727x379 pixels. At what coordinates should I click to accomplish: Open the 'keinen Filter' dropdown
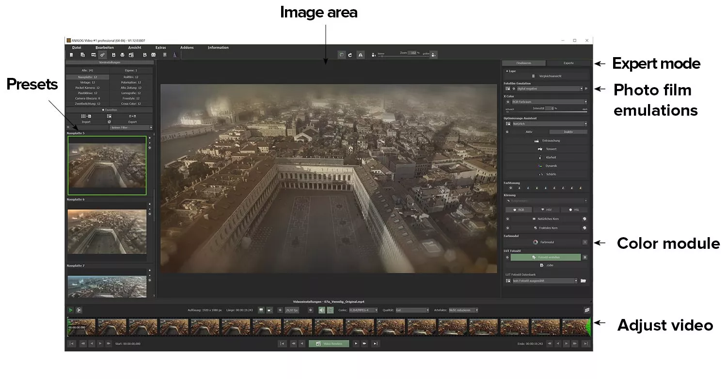pos(131,127)
